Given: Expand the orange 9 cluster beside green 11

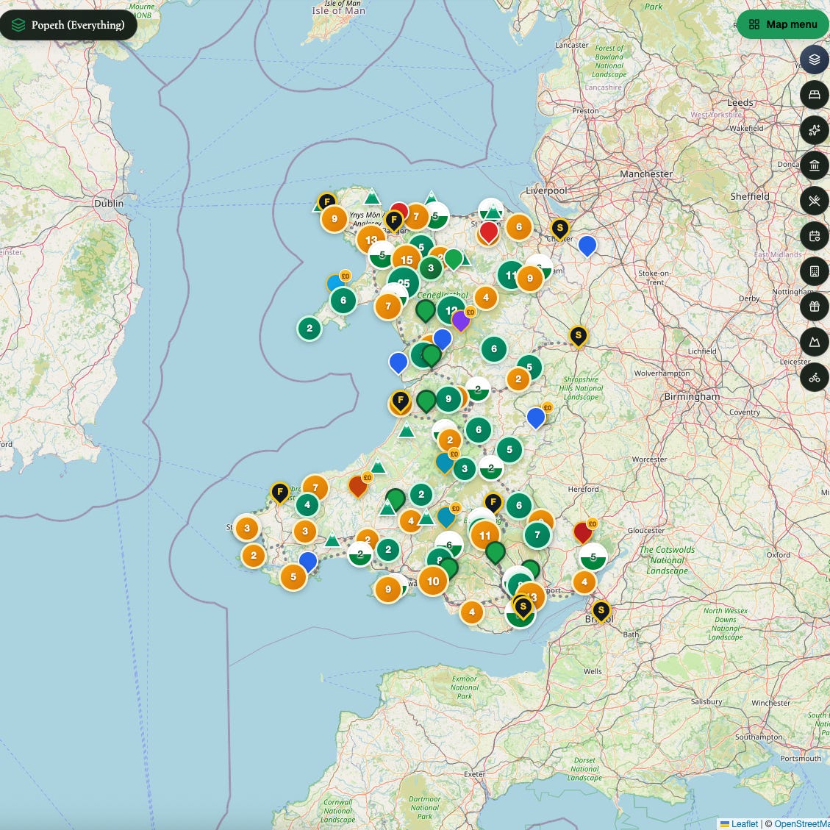Looking at the screenshot, I should 530,279.
